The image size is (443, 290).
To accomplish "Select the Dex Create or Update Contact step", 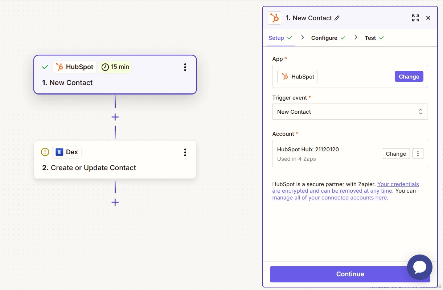I will pos(115,160).
